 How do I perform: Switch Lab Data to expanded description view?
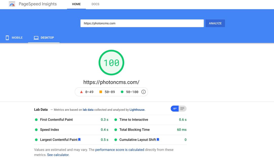coord(182,109)
